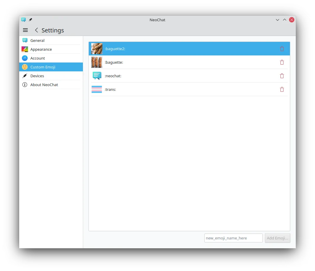Image resolution: width=315 pixels, height=271 pixels.
Task: Open Devices settings page
Action: tap(51, 76)
